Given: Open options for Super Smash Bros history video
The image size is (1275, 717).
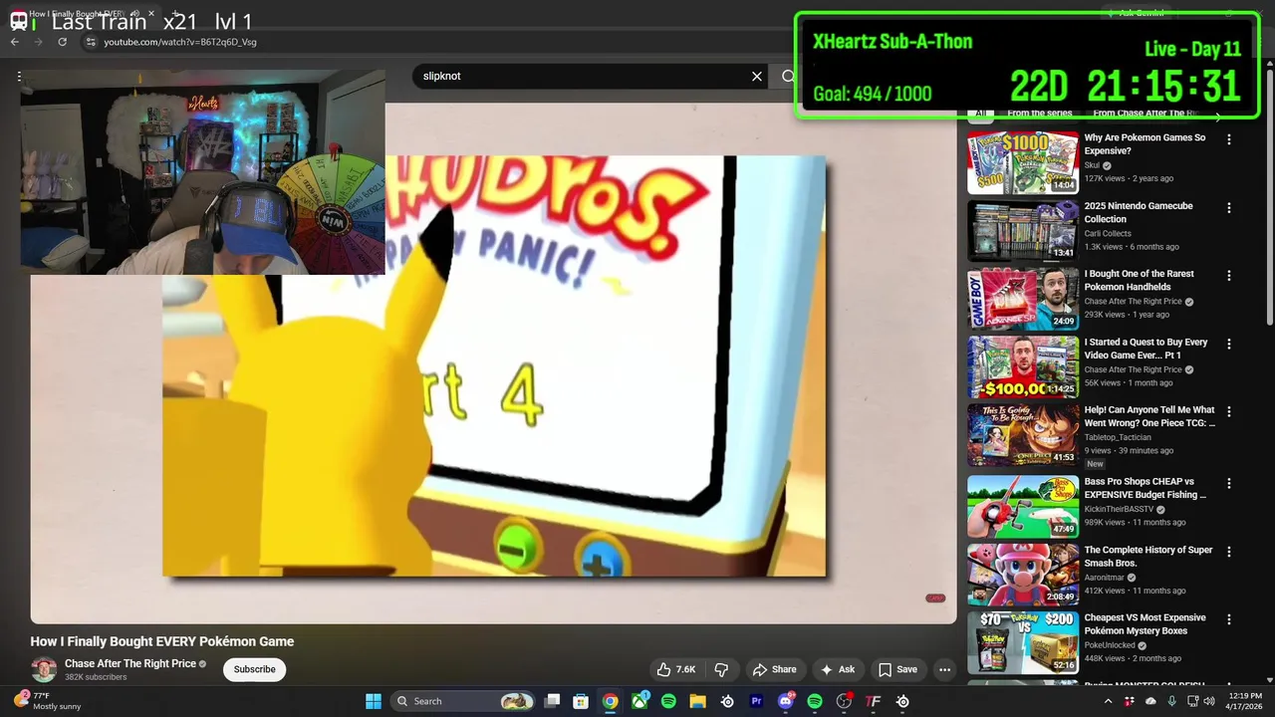Looking at the screenshot, I should pyautogui.click(x=1228, y=551).
